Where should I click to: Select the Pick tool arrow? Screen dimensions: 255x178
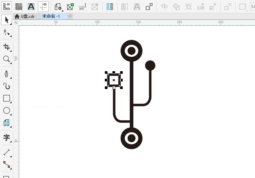pyautogui.click(x=7, y=20)
